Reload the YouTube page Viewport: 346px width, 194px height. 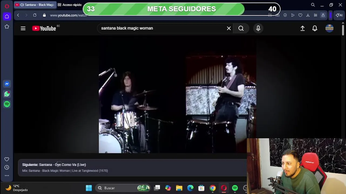(x=35, y=15)
